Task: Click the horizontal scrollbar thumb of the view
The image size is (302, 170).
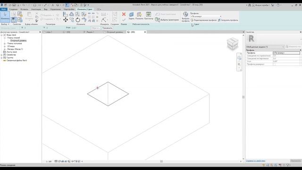Action: 161,161
